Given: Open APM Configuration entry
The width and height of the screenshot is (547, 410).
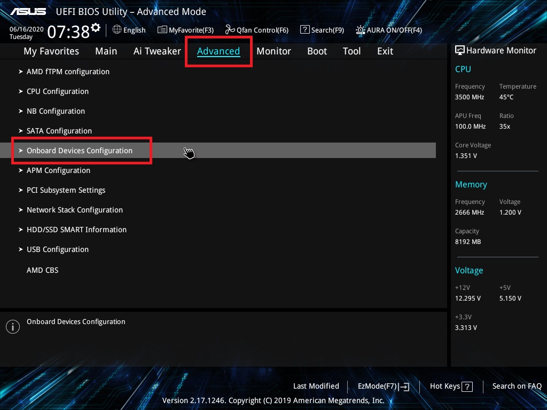Looking at the screenshot, I should (x=58, y=170).
